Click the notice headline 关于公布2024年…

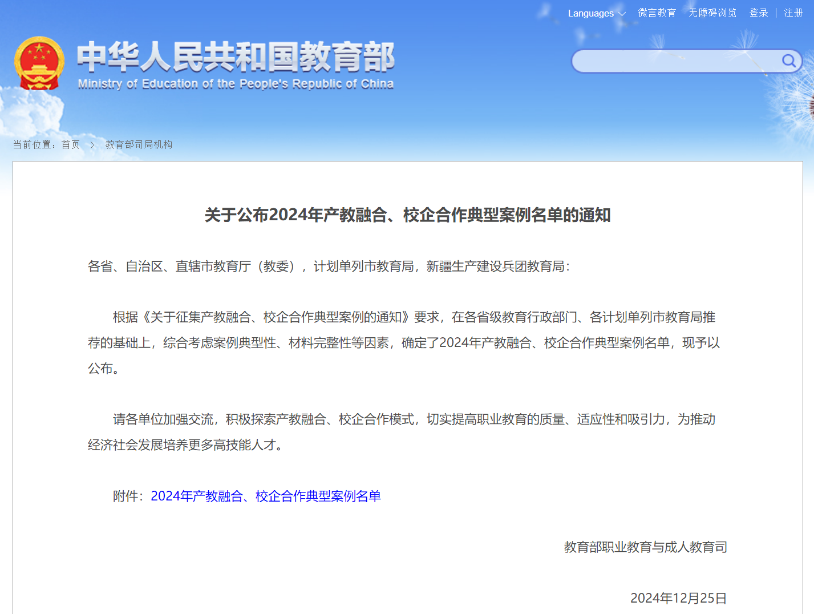407,215
